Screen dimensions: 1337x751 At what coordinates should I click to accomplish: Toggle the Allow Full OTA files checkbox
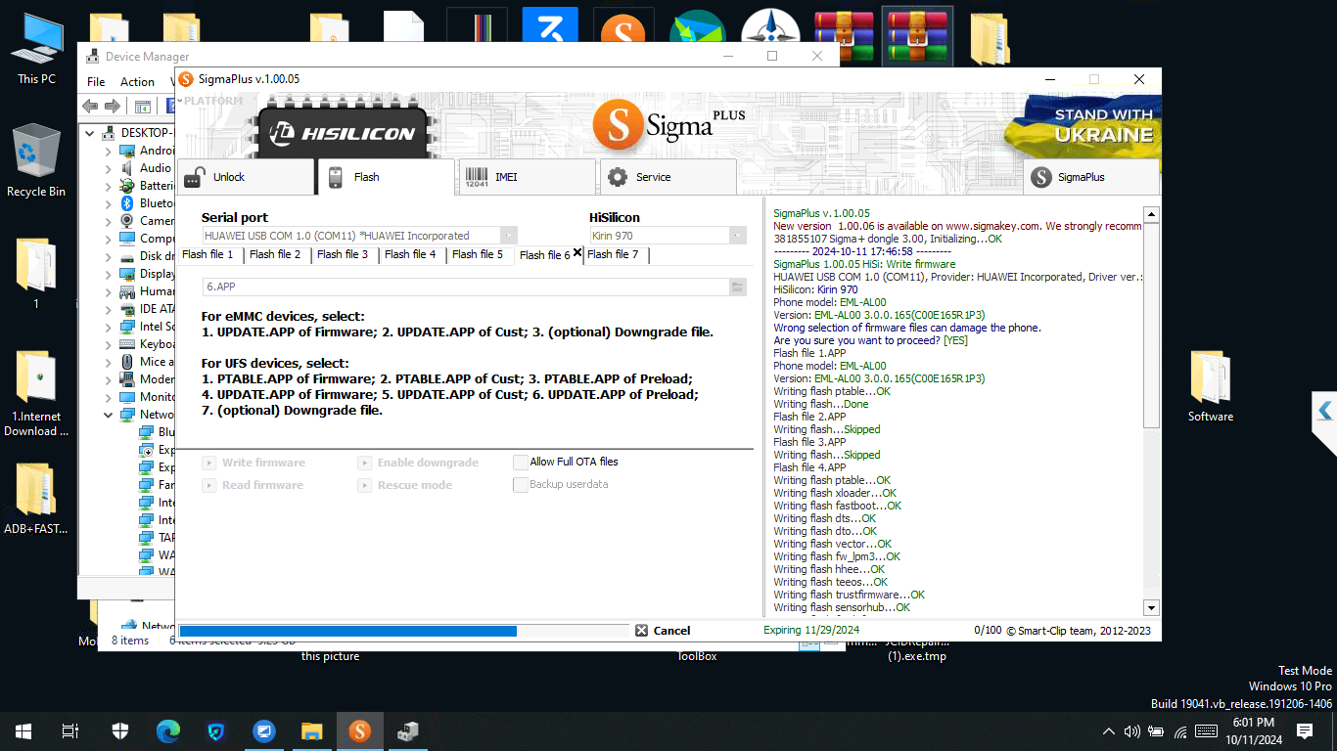521,463
